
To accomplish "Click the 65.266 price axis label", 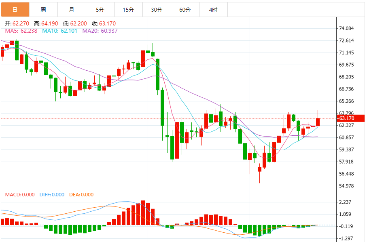I will pos(346,101).
